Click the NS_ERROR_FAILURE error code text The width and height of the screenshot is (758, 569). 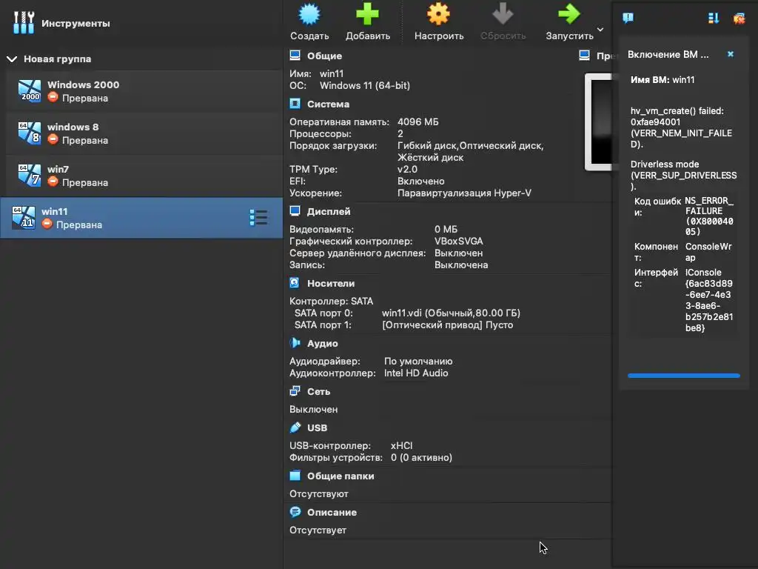(x=709, y=216)
